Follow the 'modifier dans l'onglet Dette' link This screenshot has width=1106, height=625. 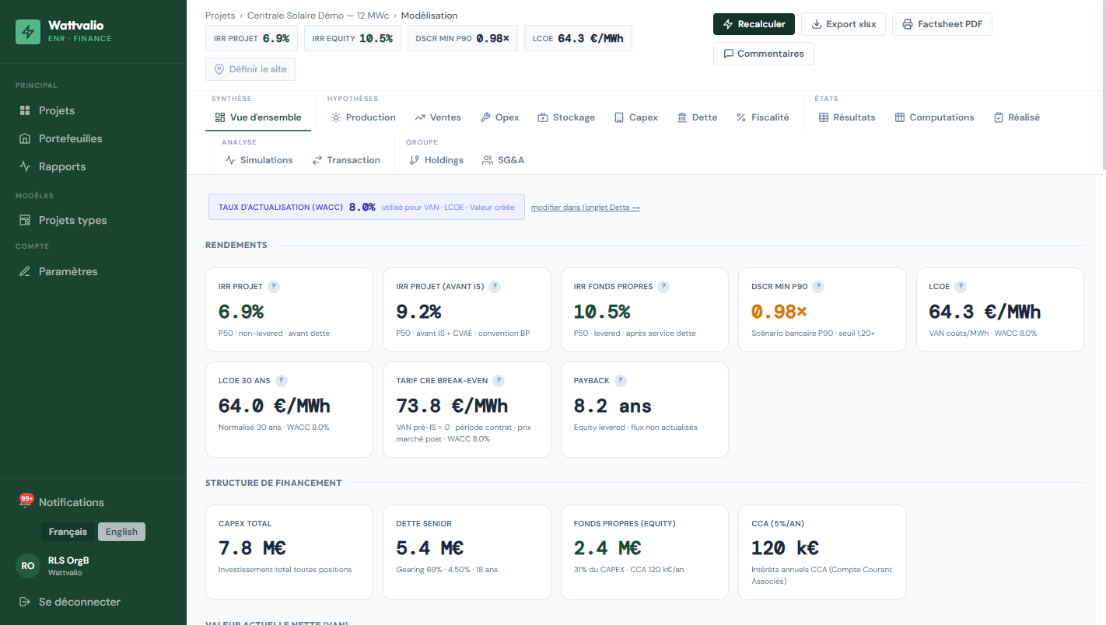[x=586, y=208]
